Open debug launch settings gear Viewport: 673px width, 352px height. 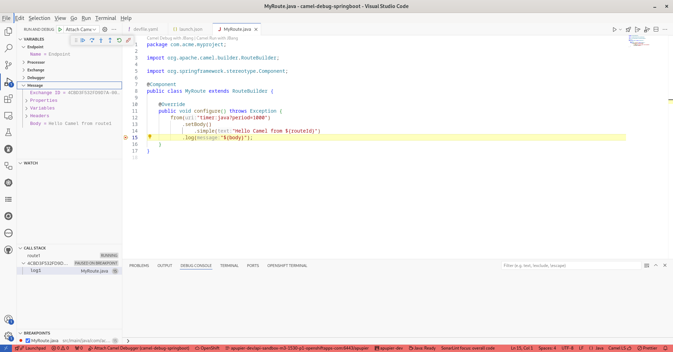tap(104, 29)
